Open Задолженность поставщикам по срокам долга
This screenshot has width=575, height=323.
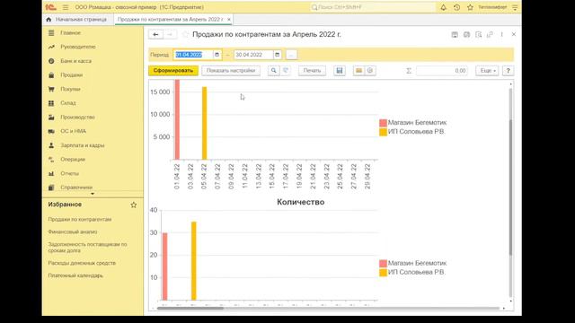point(87,248)
